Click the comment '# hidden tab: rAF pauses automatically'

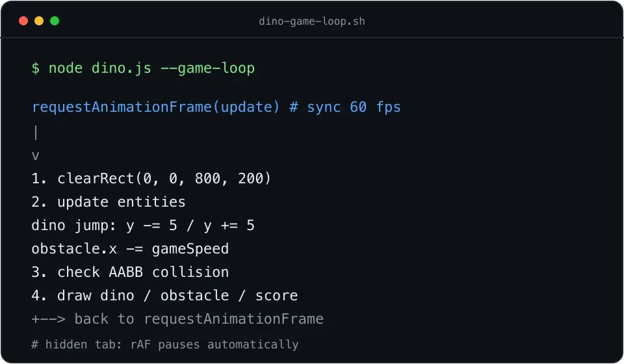click(x=164, y=344)
